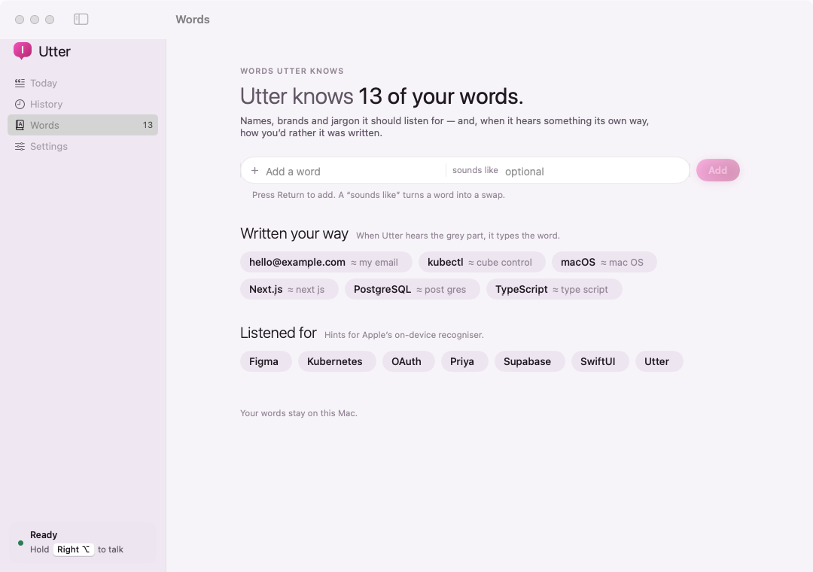Image resolution: width=813 pixels, height=572 pixels.
Task: Click the window close button
Action: tap(20, 20)
